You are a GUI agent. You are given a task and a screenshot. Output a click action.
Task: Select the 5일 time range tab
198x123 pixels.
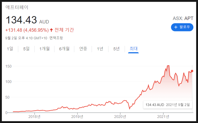26,49
